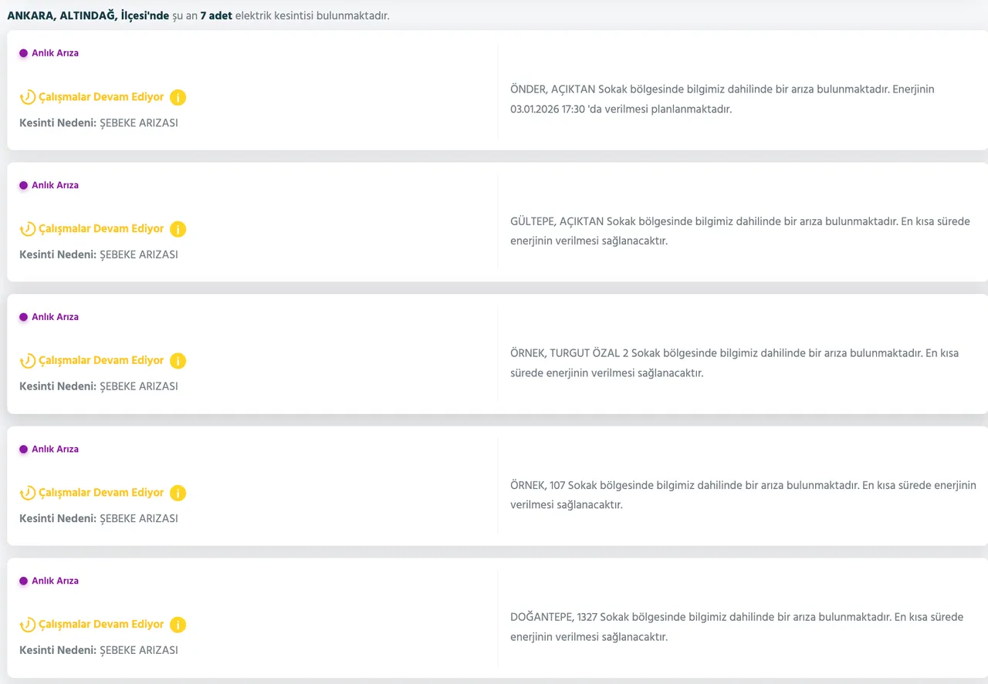The width and height of the screenshot is (988, 684).
Task: Click 'Anlık Arıza' label in the GÜLTEPE card
Action: [x=55, y=185]
